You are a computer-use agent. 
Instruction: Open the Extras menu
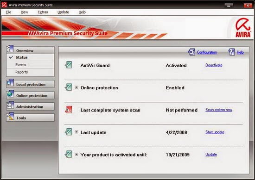[43, 12]
